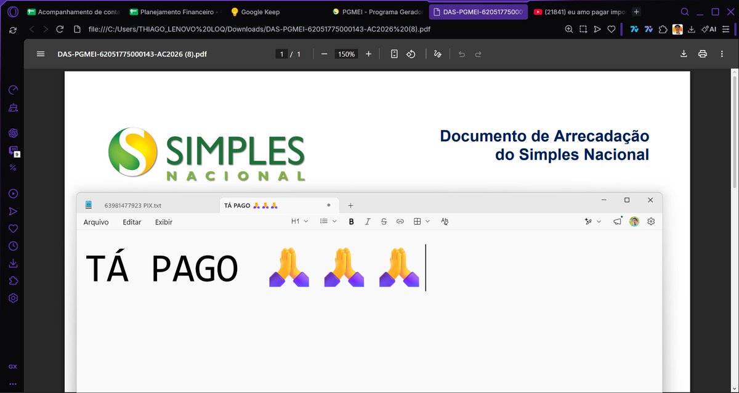Reload the browser page
This screenshot has width=739, height=393.
point(60,29)
